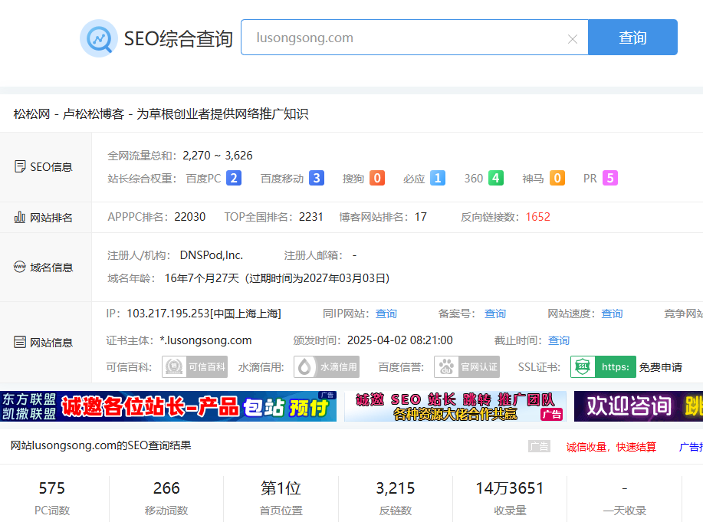This screenshot has height=532, width=703.
Task: Click the 官网认证 Baidu badge
Action: coord(467,367)
